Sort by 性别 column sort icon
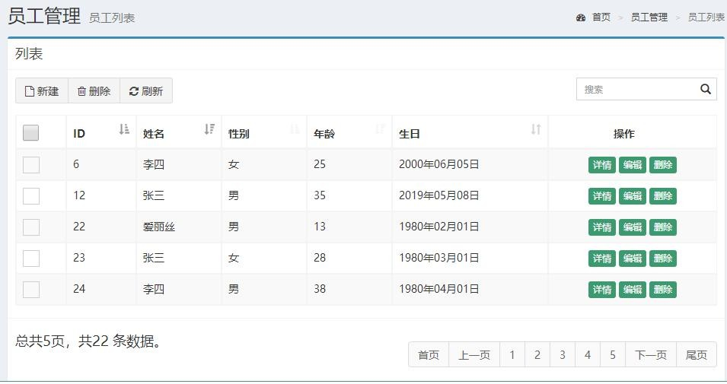The height and width of the screenshot is (384, 727). click(295, 129)
